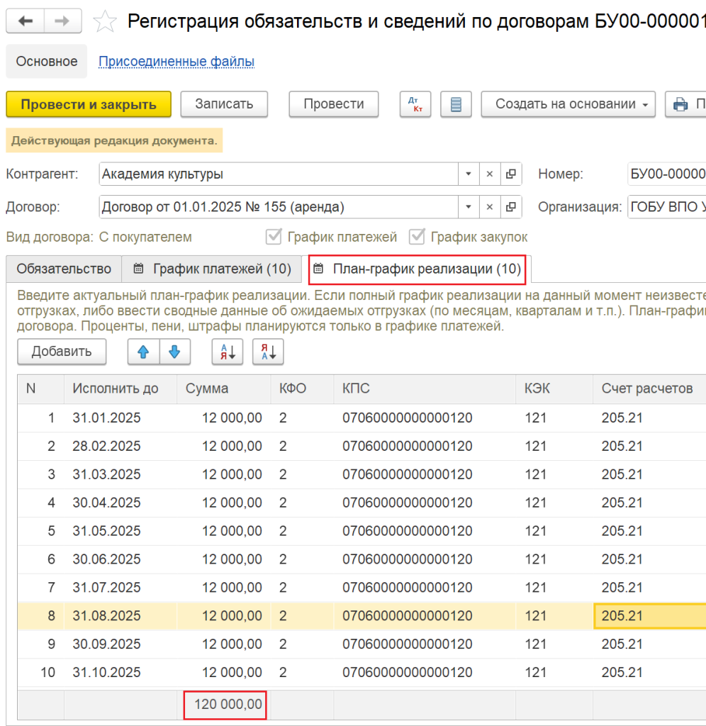Sort the table ascending А-Я

click(228, 352)
